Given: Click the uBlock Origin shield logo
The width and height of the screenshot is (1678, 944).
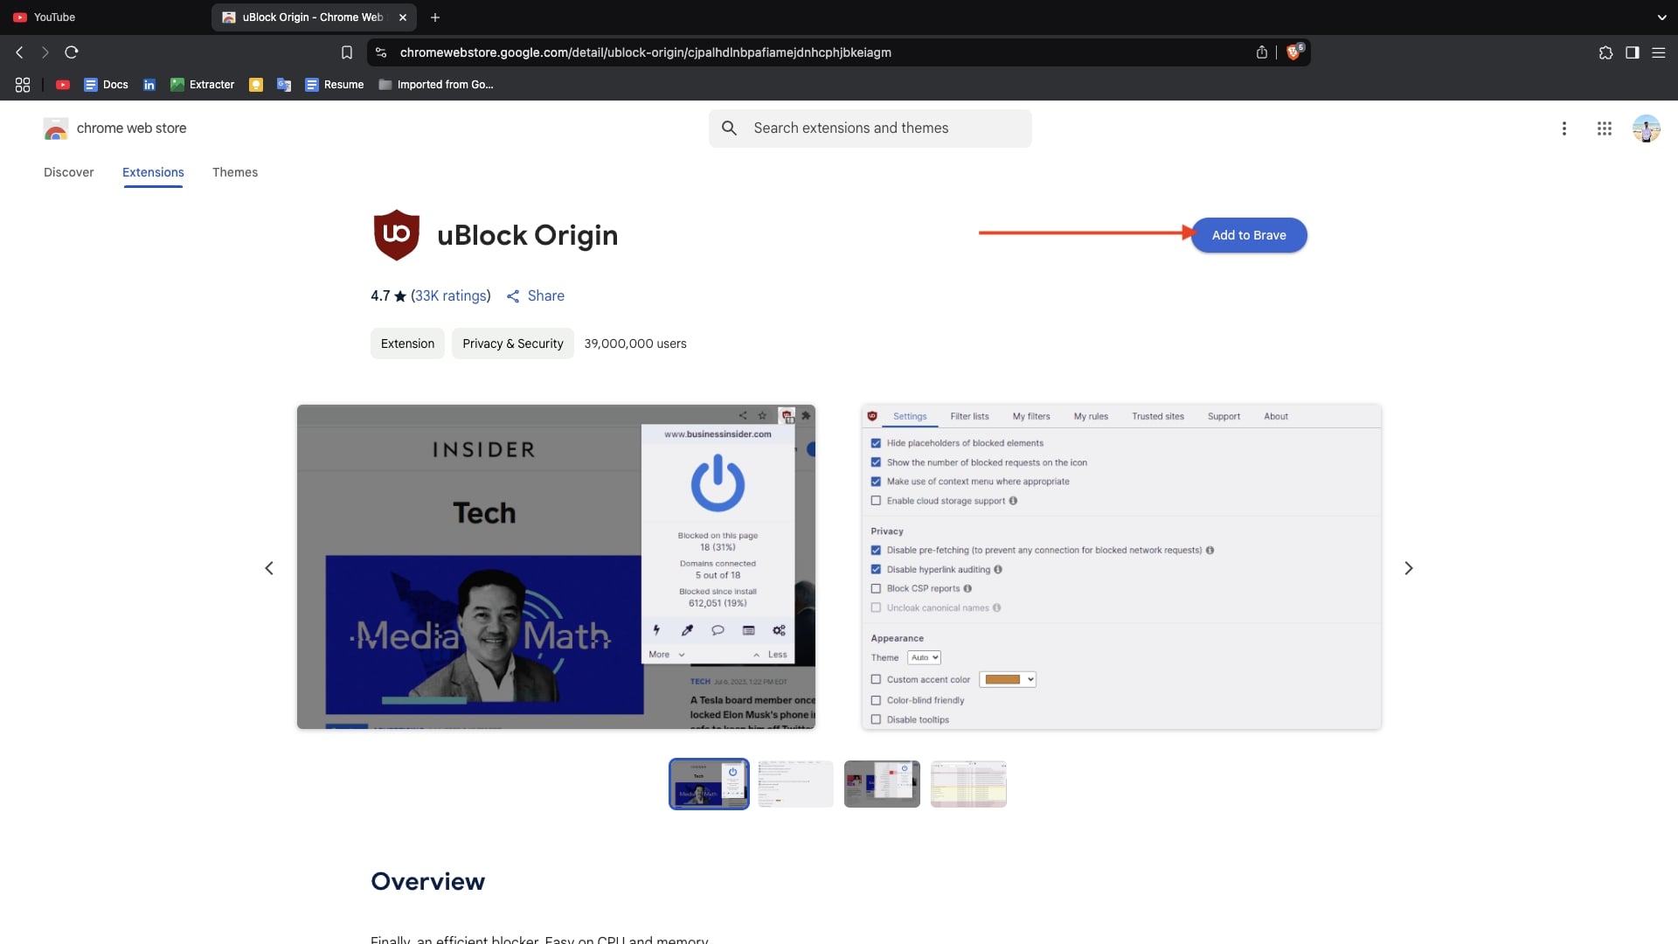Looking at the screenshot, I should (x=396, y=234).
